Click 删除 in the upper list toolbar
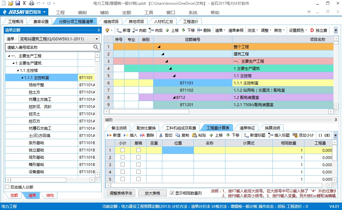342x210 pixels. (x=204, y=30)
